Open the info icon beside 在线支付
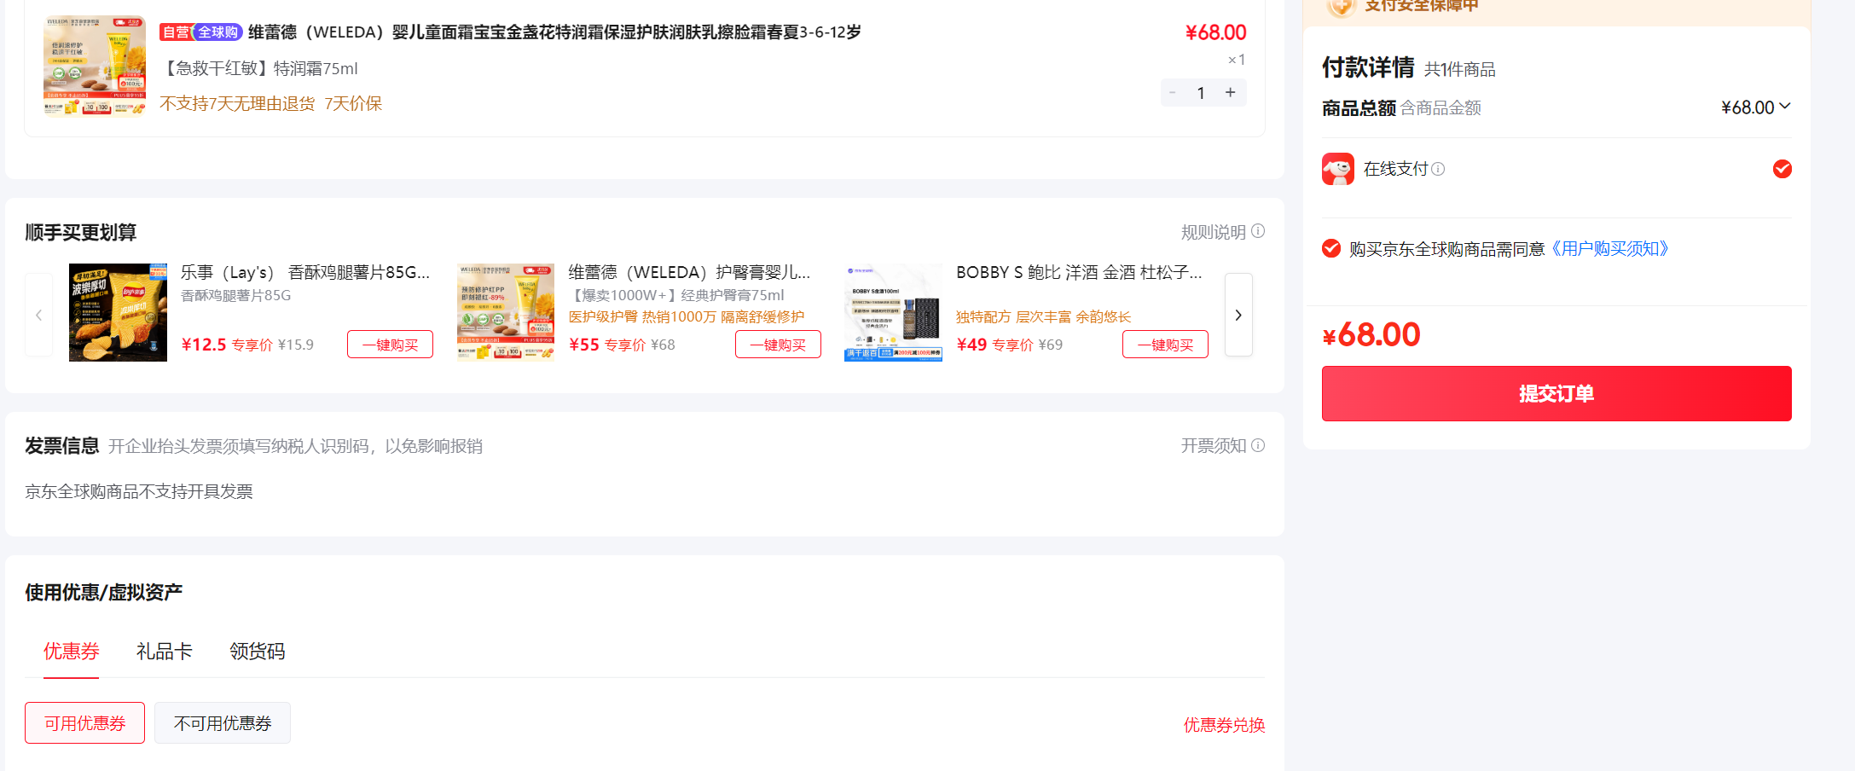1855x771 pixels. 1438,169
